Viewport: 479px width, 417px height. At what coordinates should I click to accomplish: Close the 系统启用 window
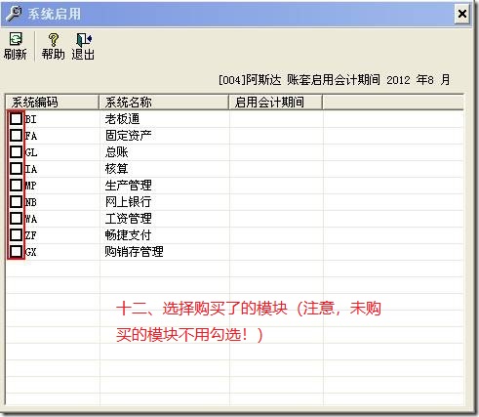coord(461,14)
